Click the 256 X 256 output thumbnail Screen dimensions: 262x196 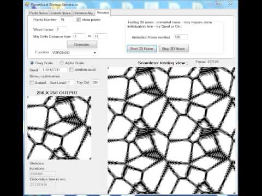[59, 128]
